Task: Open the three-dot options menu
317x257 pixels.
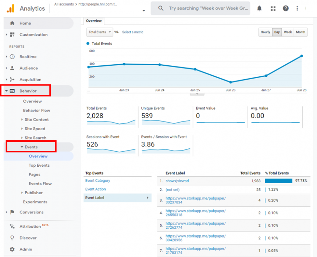Action: [x=297, y=8]
